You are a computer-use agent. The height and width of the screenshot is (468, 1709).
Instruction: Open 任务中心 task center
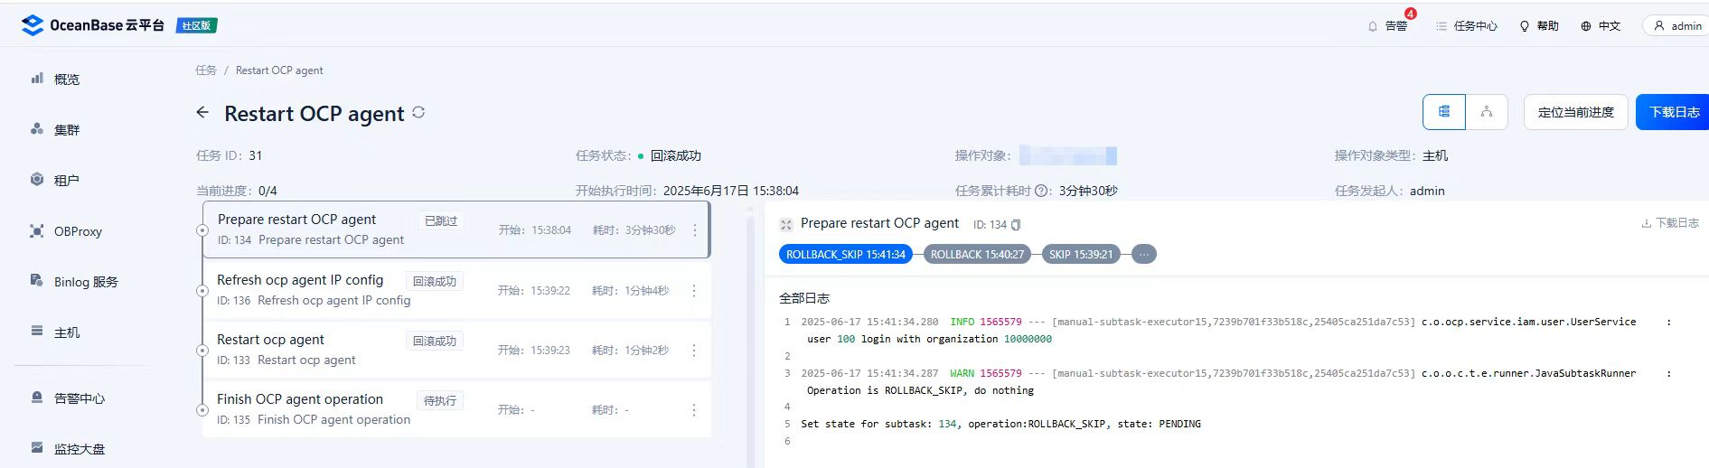pos(1466,26)
